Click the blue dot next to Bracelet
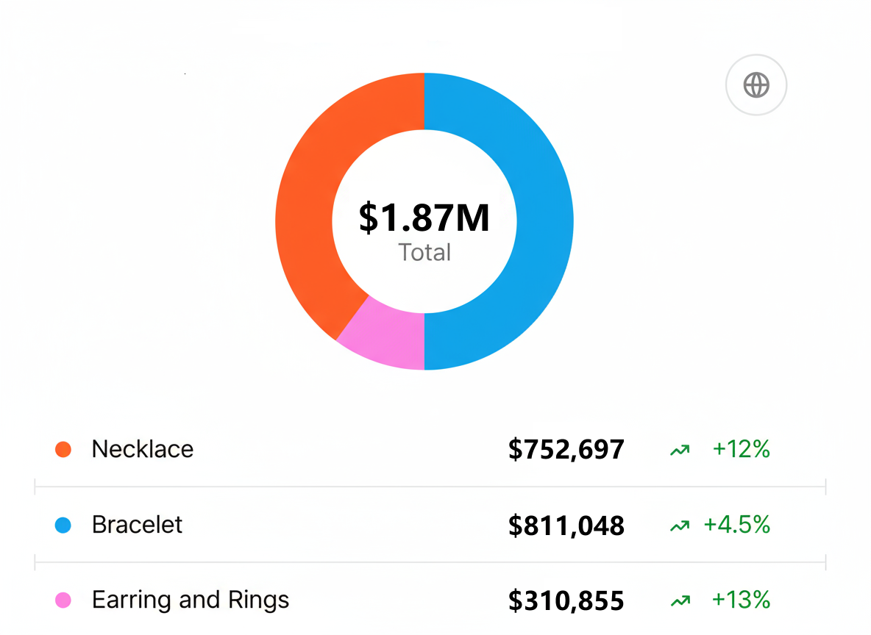871x635 pixels. [63, 525]
